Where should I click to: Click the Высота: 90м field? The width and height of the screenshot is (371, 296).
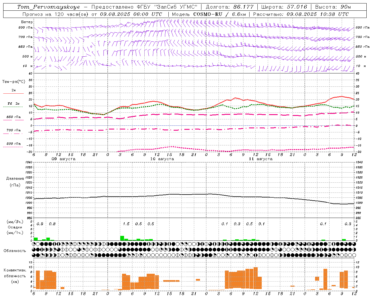coord(333,7)
